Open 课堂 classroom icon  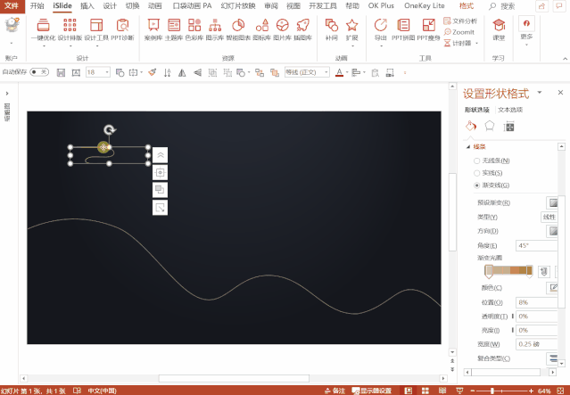pyautogui.click(x=499, y=29)
